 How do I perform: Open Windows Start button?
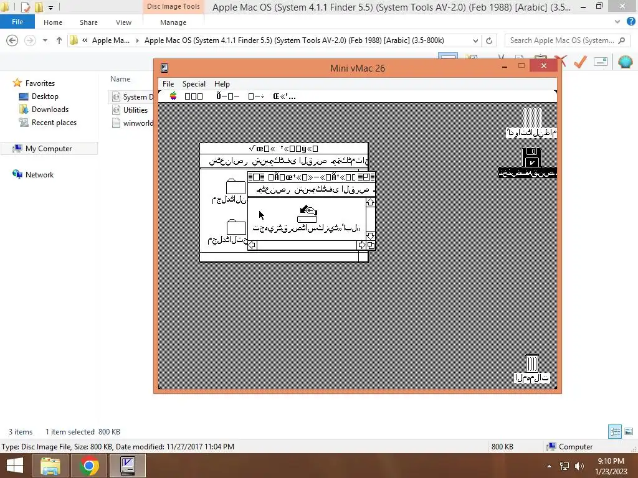coord(15,466)
